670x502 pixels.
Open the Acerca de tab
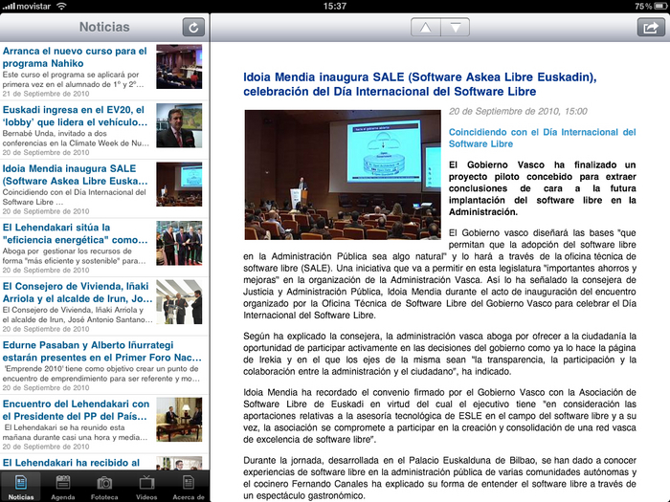[188, 487]
